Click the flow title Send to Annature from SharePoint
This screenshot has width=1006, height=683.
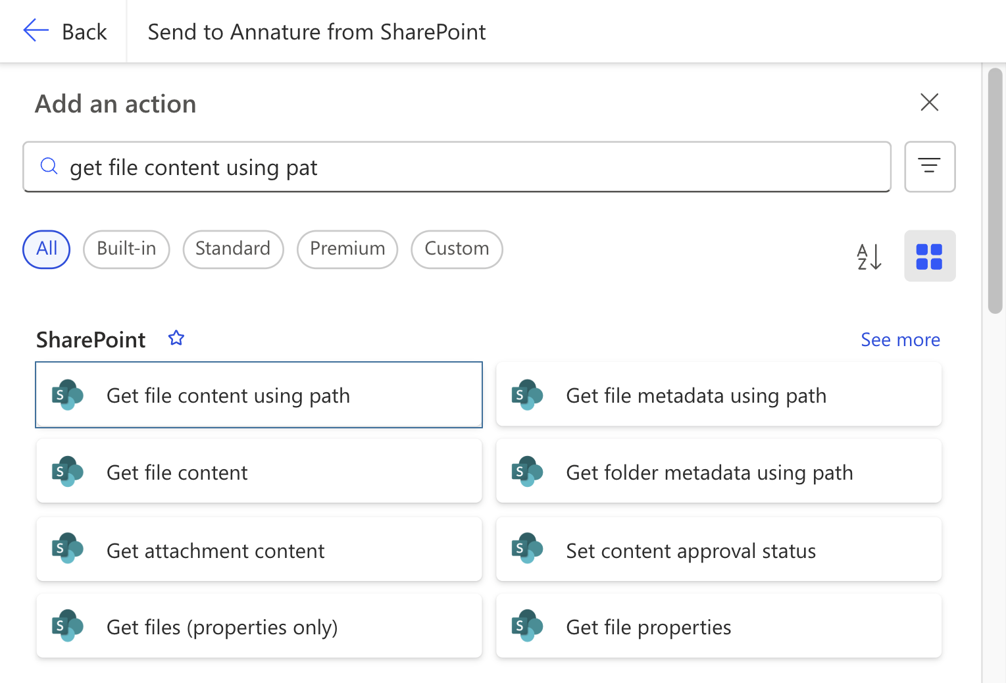[316, 32]
